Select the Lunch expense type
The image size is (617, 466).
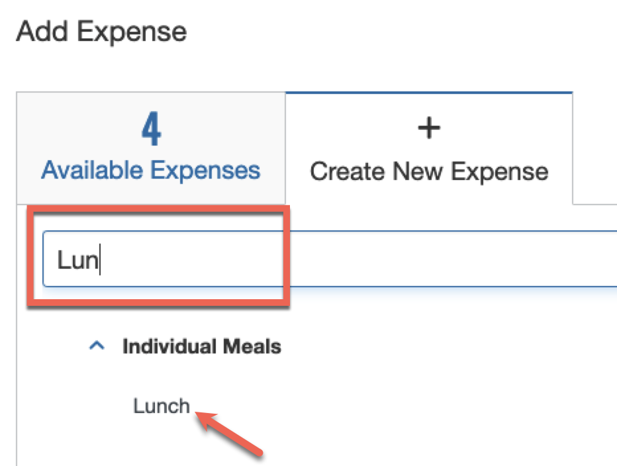[x=162, y=406]
